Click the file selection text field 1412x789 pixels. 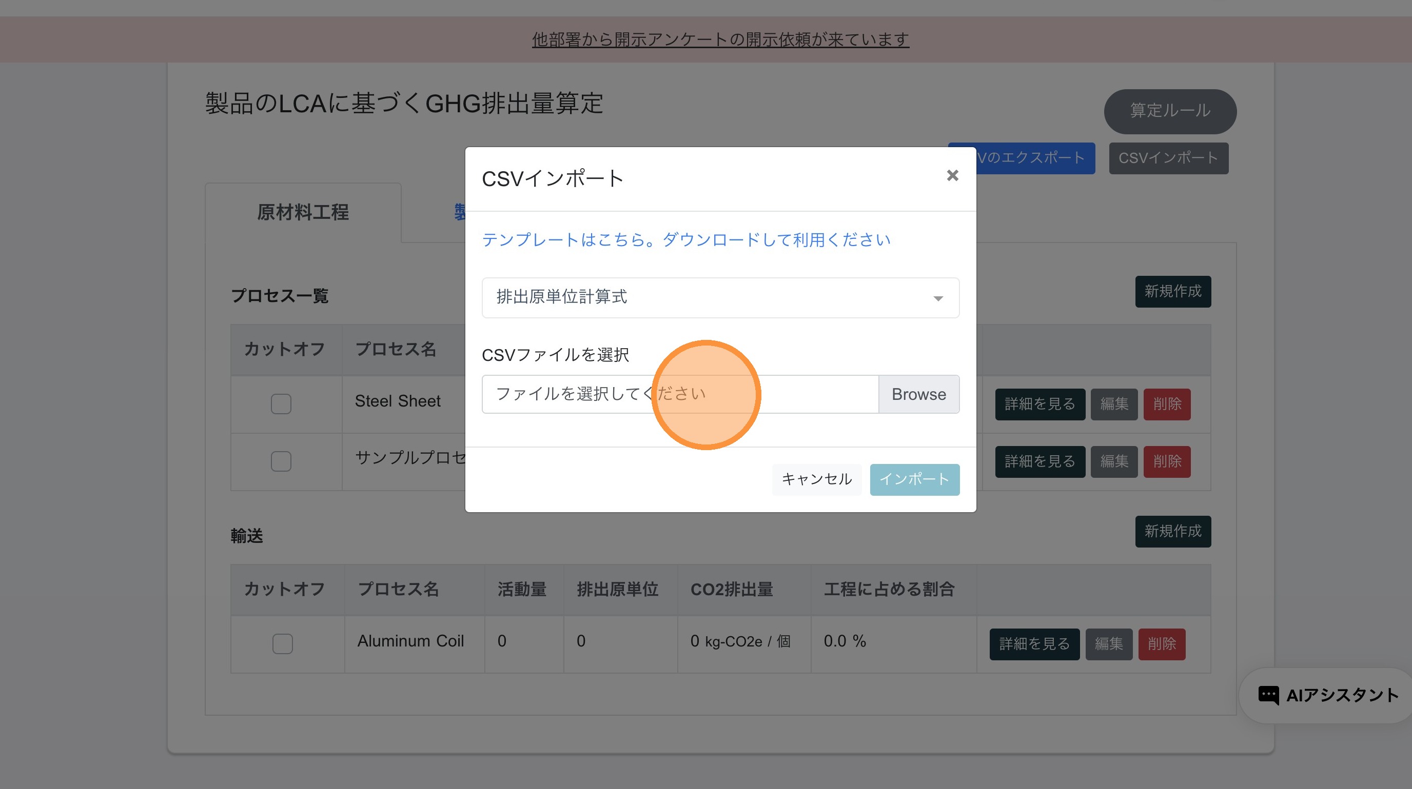(680, 394)
